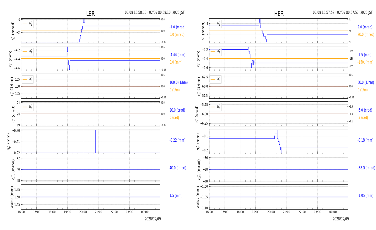Select the orange 20.0 (mrad) value
Viewport: 376px width, 230px height.
366,35
